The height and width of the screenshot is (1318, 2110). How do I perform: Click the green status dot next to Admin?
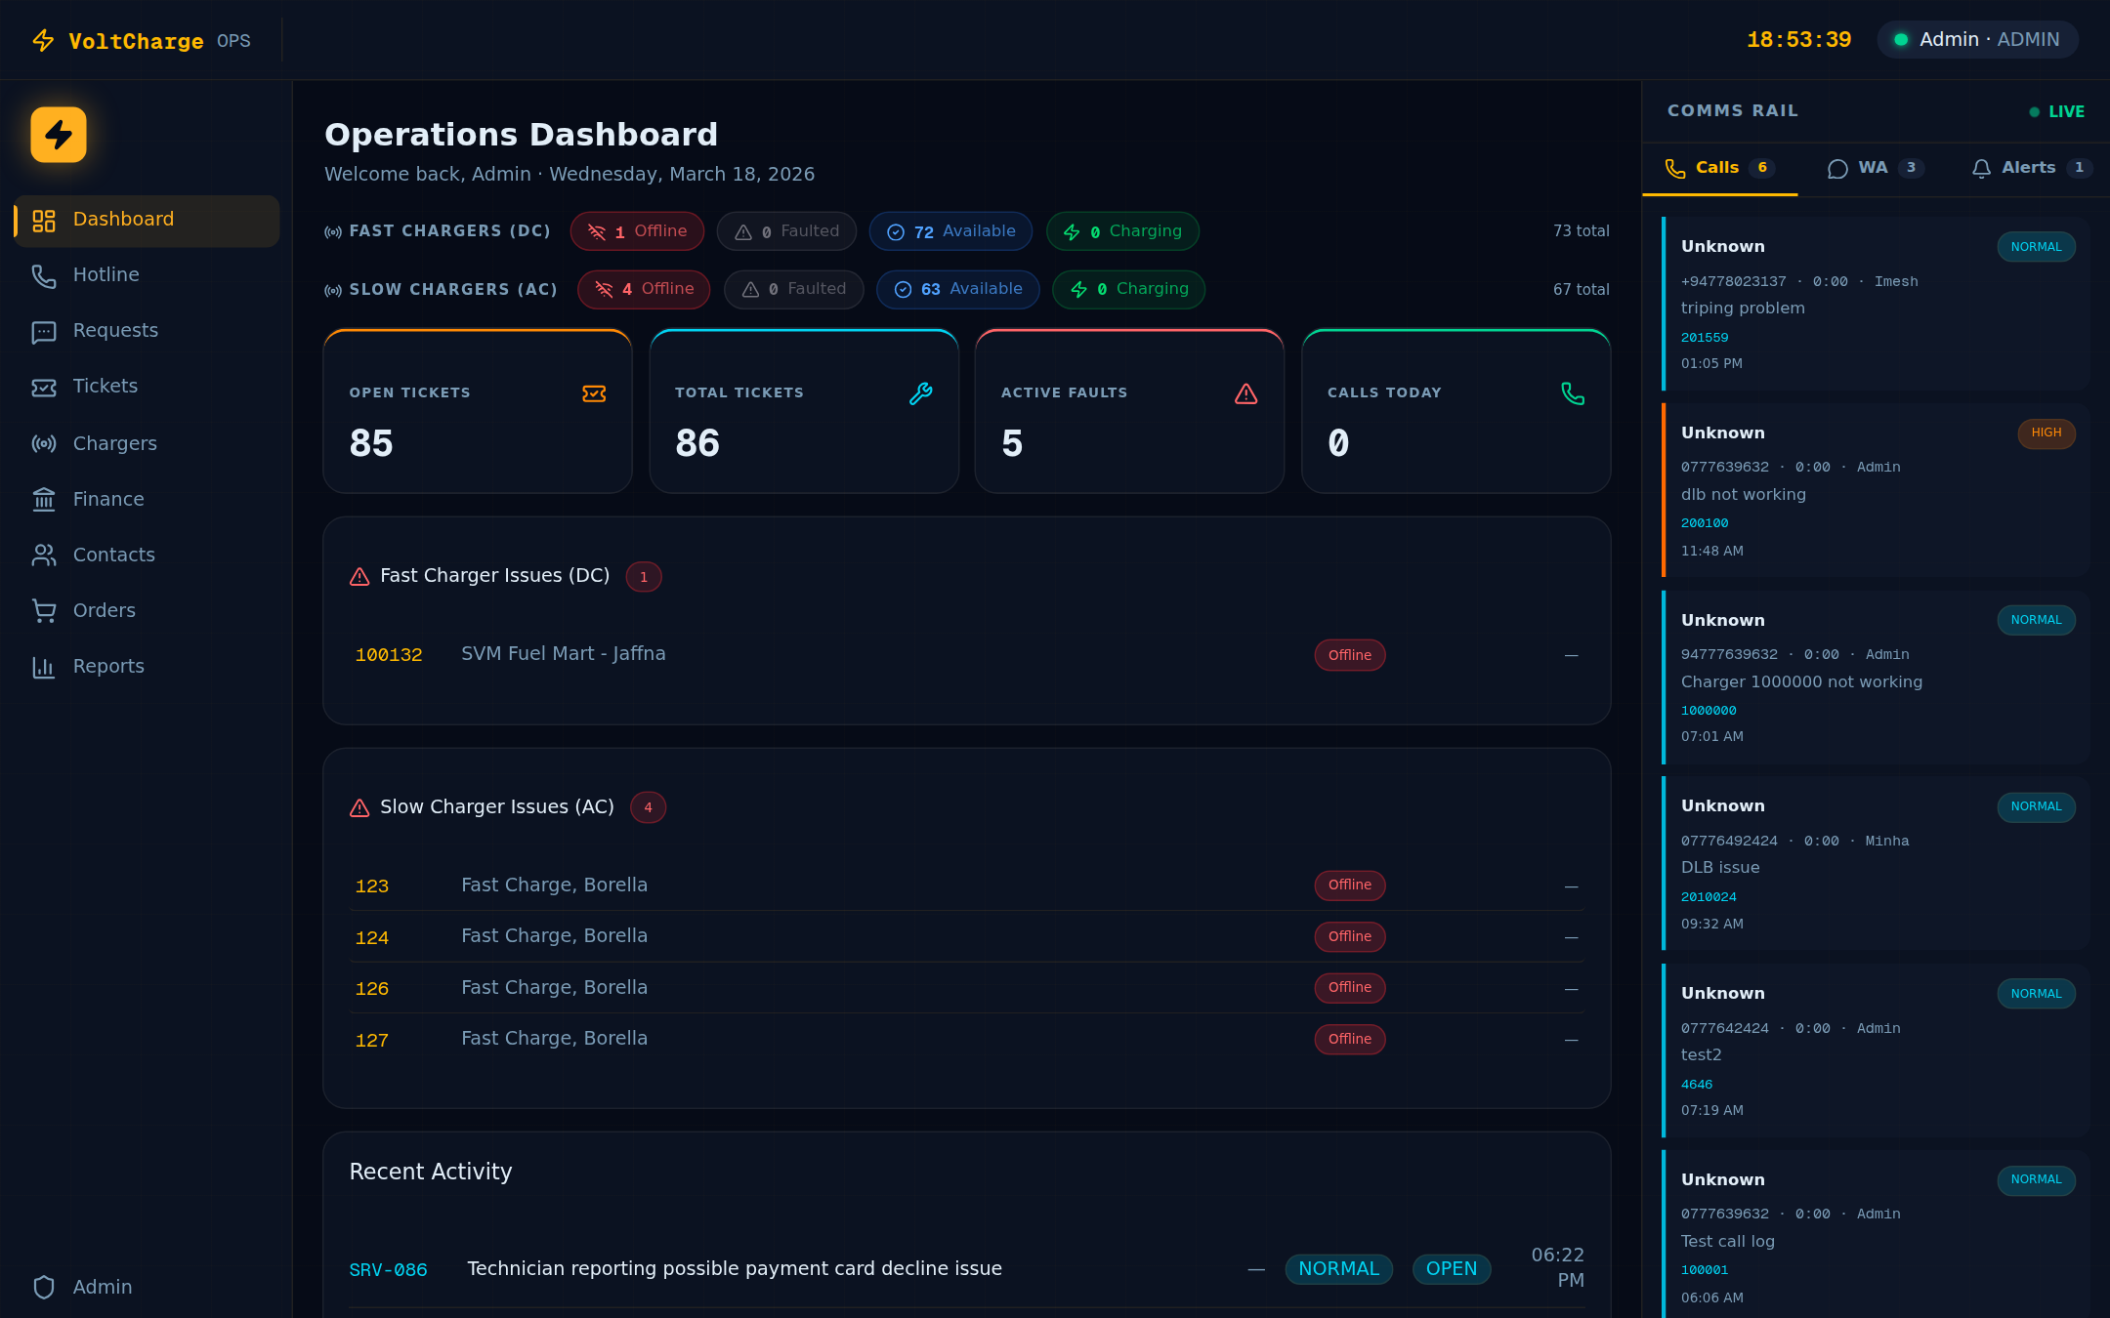(x=1901, y=39)
